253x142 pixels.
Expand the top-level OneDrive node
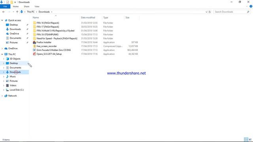(2, 48)
